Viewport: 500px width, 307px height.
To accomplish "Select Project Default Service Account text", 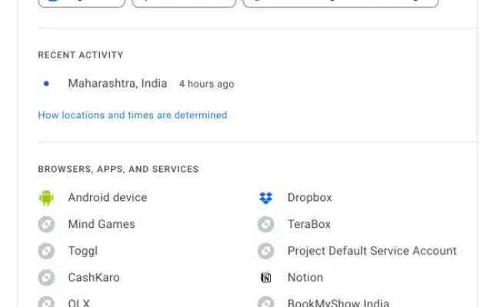I will coord(372,251).
